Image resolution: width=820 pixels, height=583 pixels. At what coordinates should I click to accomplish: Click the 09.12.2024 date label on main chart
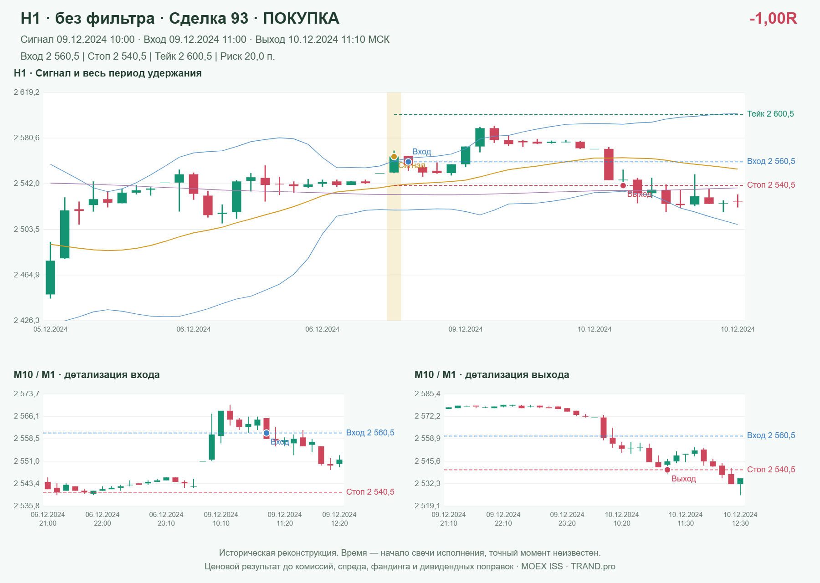466,329
